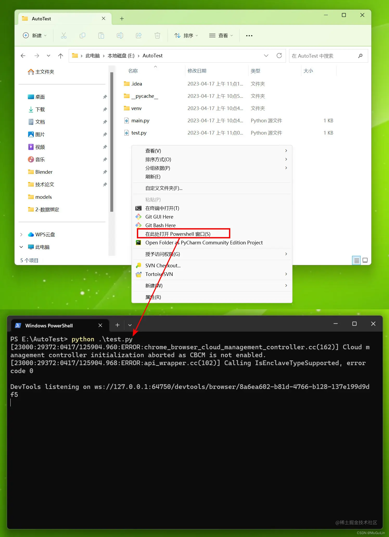Image resolution: width=389 pixels, height=537 pixels.
Task: Click the TortoiseSVN icon entry
Action: 138,274
